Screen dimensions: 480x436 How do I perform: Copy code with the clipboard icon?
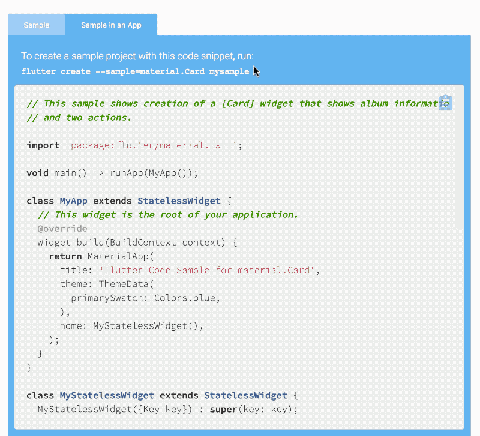[x=445, y=103]
